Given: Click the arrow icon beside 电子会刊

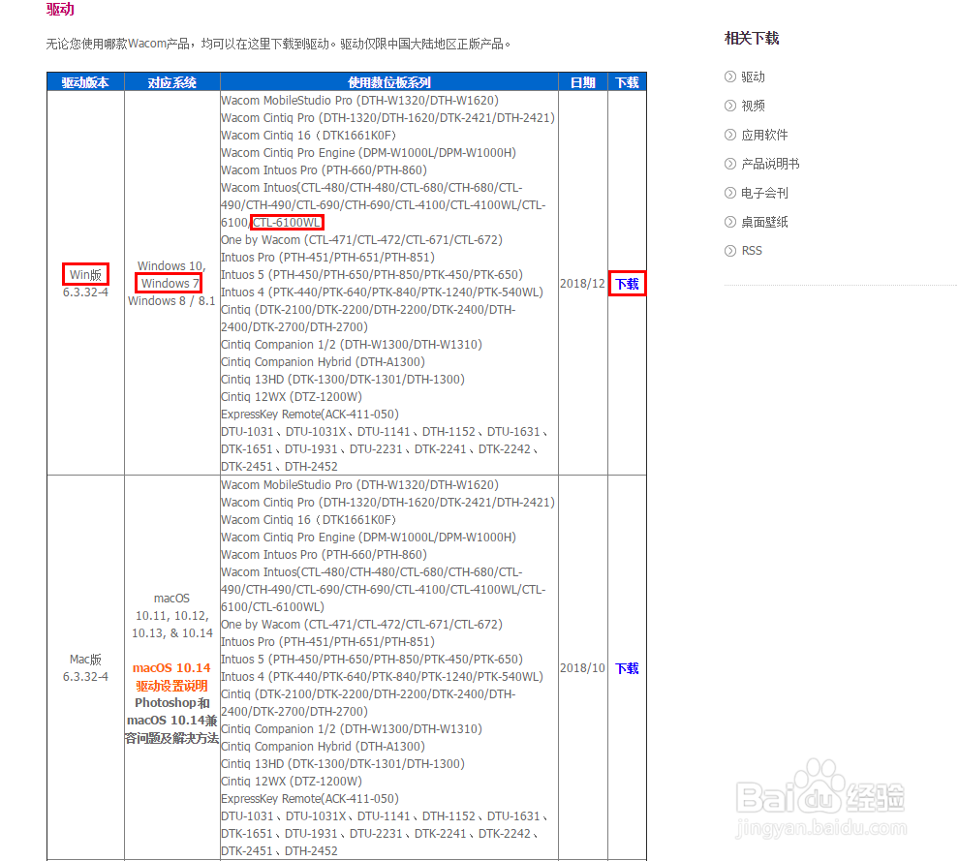Looking at the screenshot, I should (730, 193).
